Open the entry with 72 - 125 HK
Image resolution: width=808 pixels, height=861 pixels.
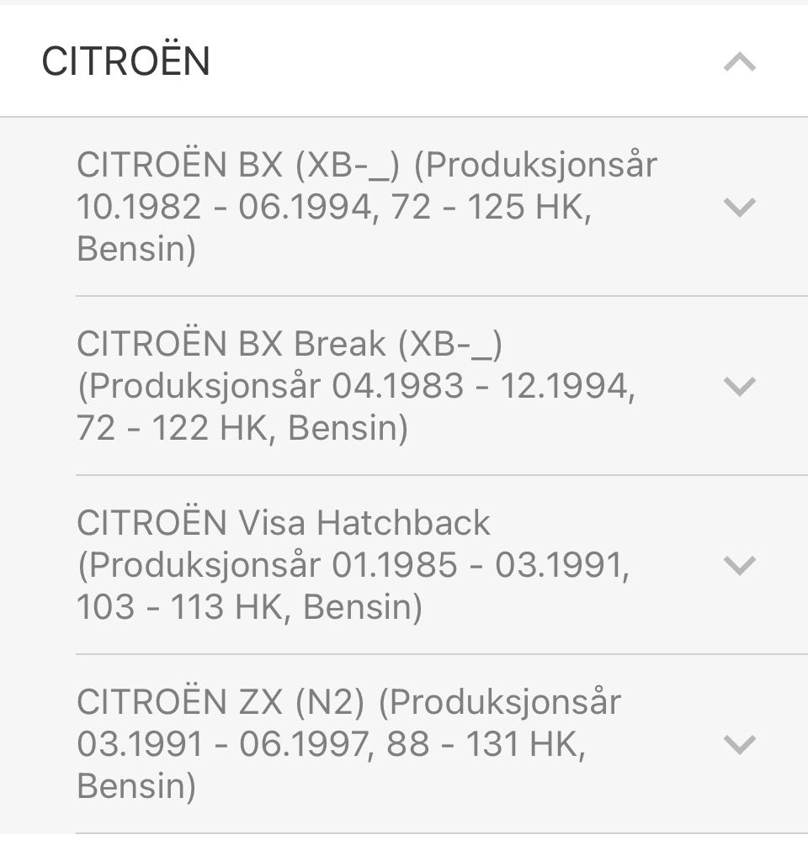click(x=404, y=207)
